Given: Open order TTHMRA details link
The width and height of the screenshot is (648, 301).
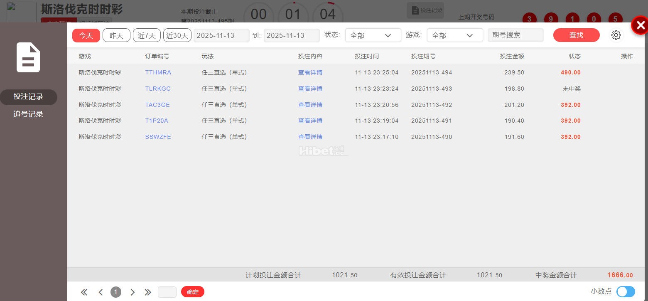Looking at the screenshot, I should [x=158, y=72].
